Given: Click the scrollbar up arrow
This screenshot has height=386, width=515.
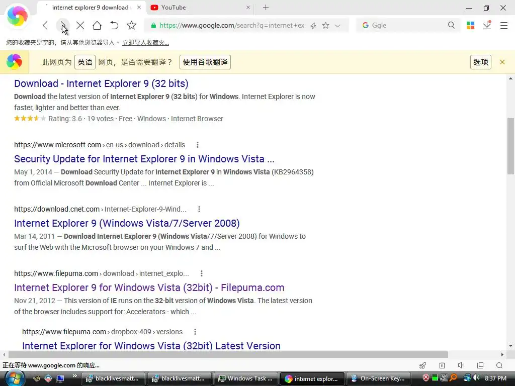Looking at the screenshot, I should tap(510, 78).
